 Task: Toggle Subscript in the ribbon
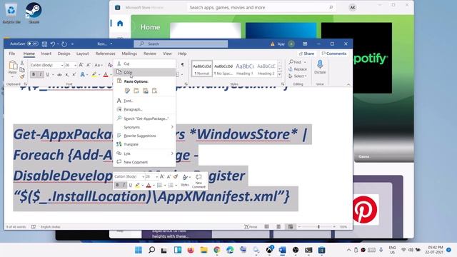click(66, 75)
